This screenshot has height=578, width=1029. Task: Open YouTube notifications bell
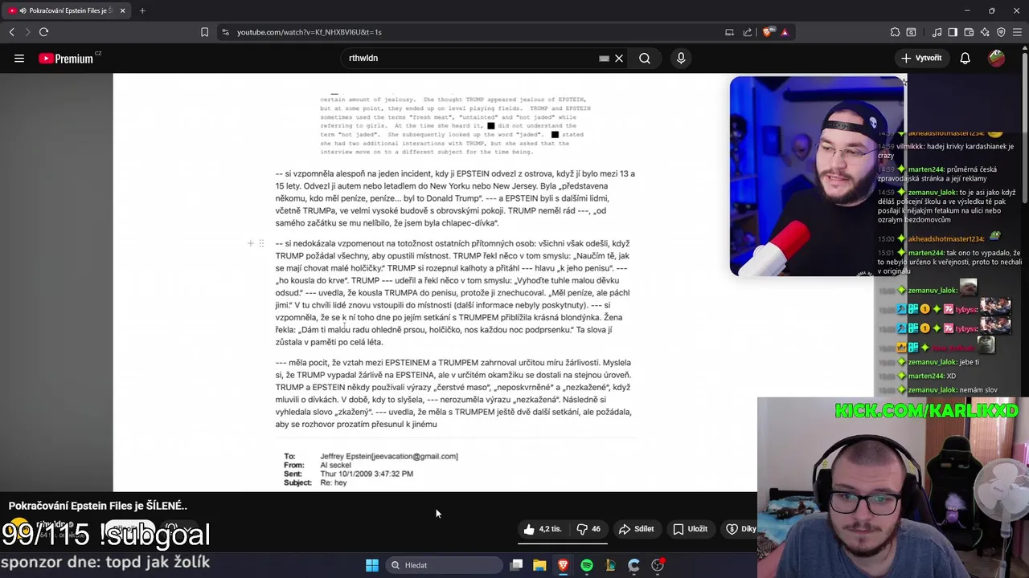coord(965,58)
